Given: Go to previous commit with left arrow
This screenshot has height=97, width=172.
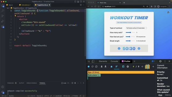Looking at the screenshot, I should 142,67.
